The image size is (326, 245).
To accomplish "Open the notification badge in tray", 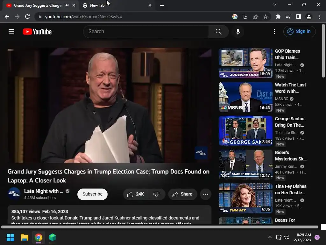I will [317, 237].
